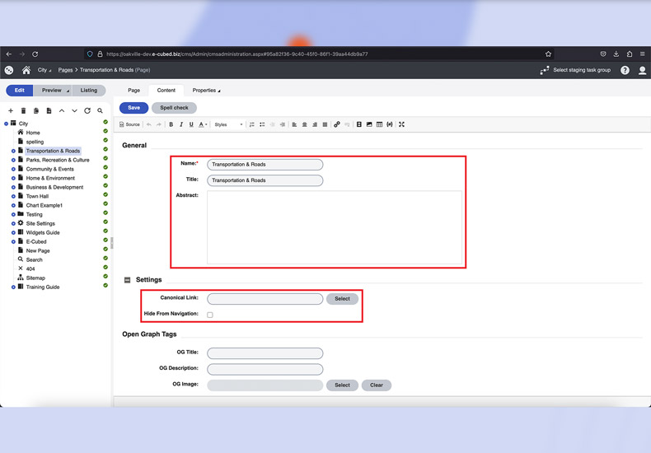Switch to the Page tab
This screenshot has height=453, width=651.
(x=133, y=91)
